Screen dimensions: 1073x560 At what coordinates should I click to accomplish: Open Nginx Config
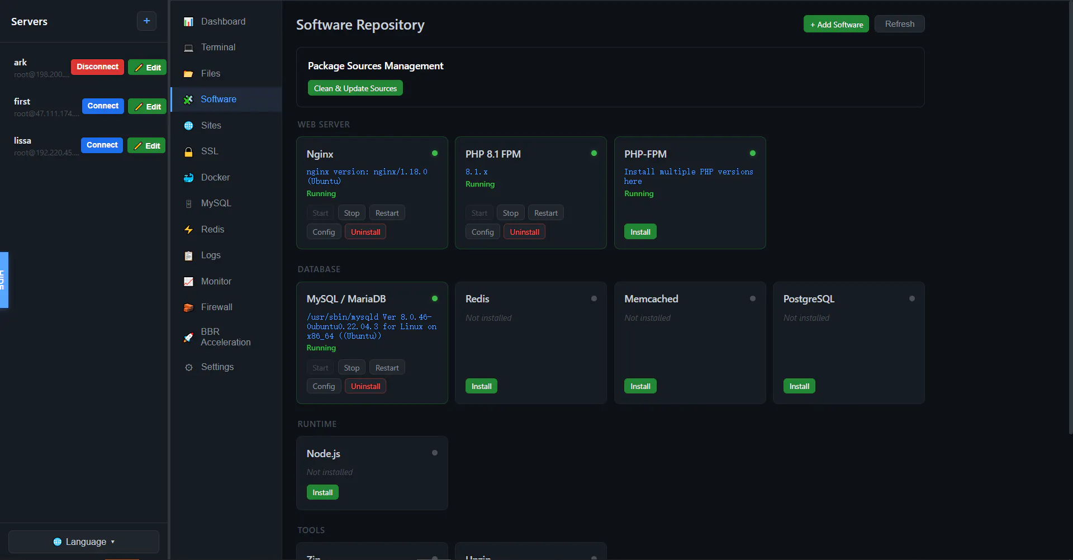coord(324,232)
